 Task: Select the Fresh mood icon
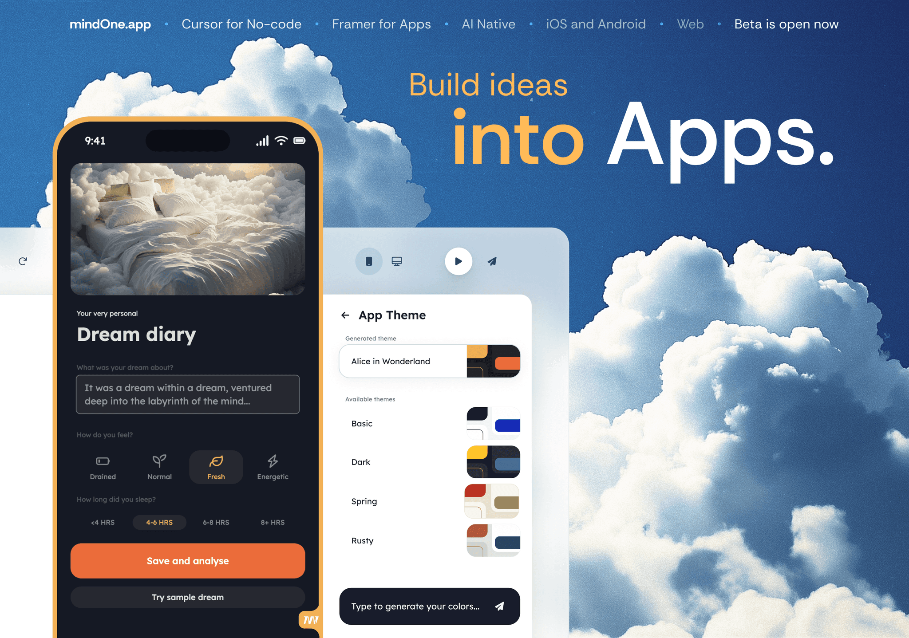(216, 463)
